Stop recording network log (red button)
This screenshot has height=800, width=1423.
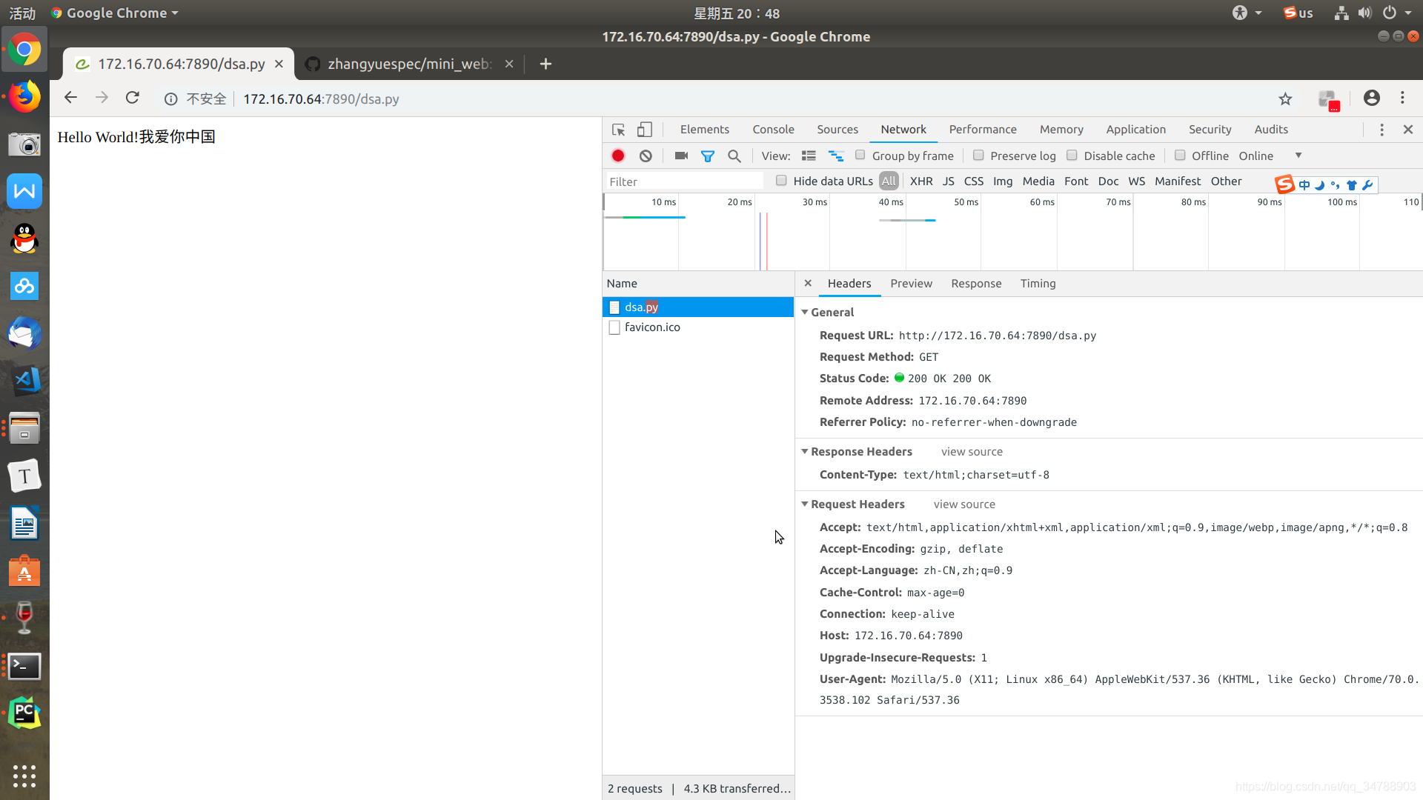coord(618,156)
